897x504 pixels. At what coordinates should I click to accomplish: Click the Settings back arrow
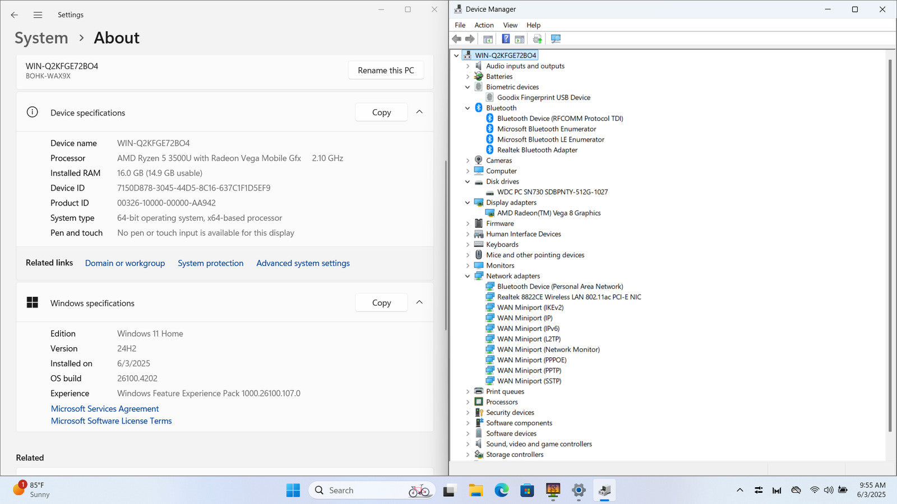click(15, 15)
